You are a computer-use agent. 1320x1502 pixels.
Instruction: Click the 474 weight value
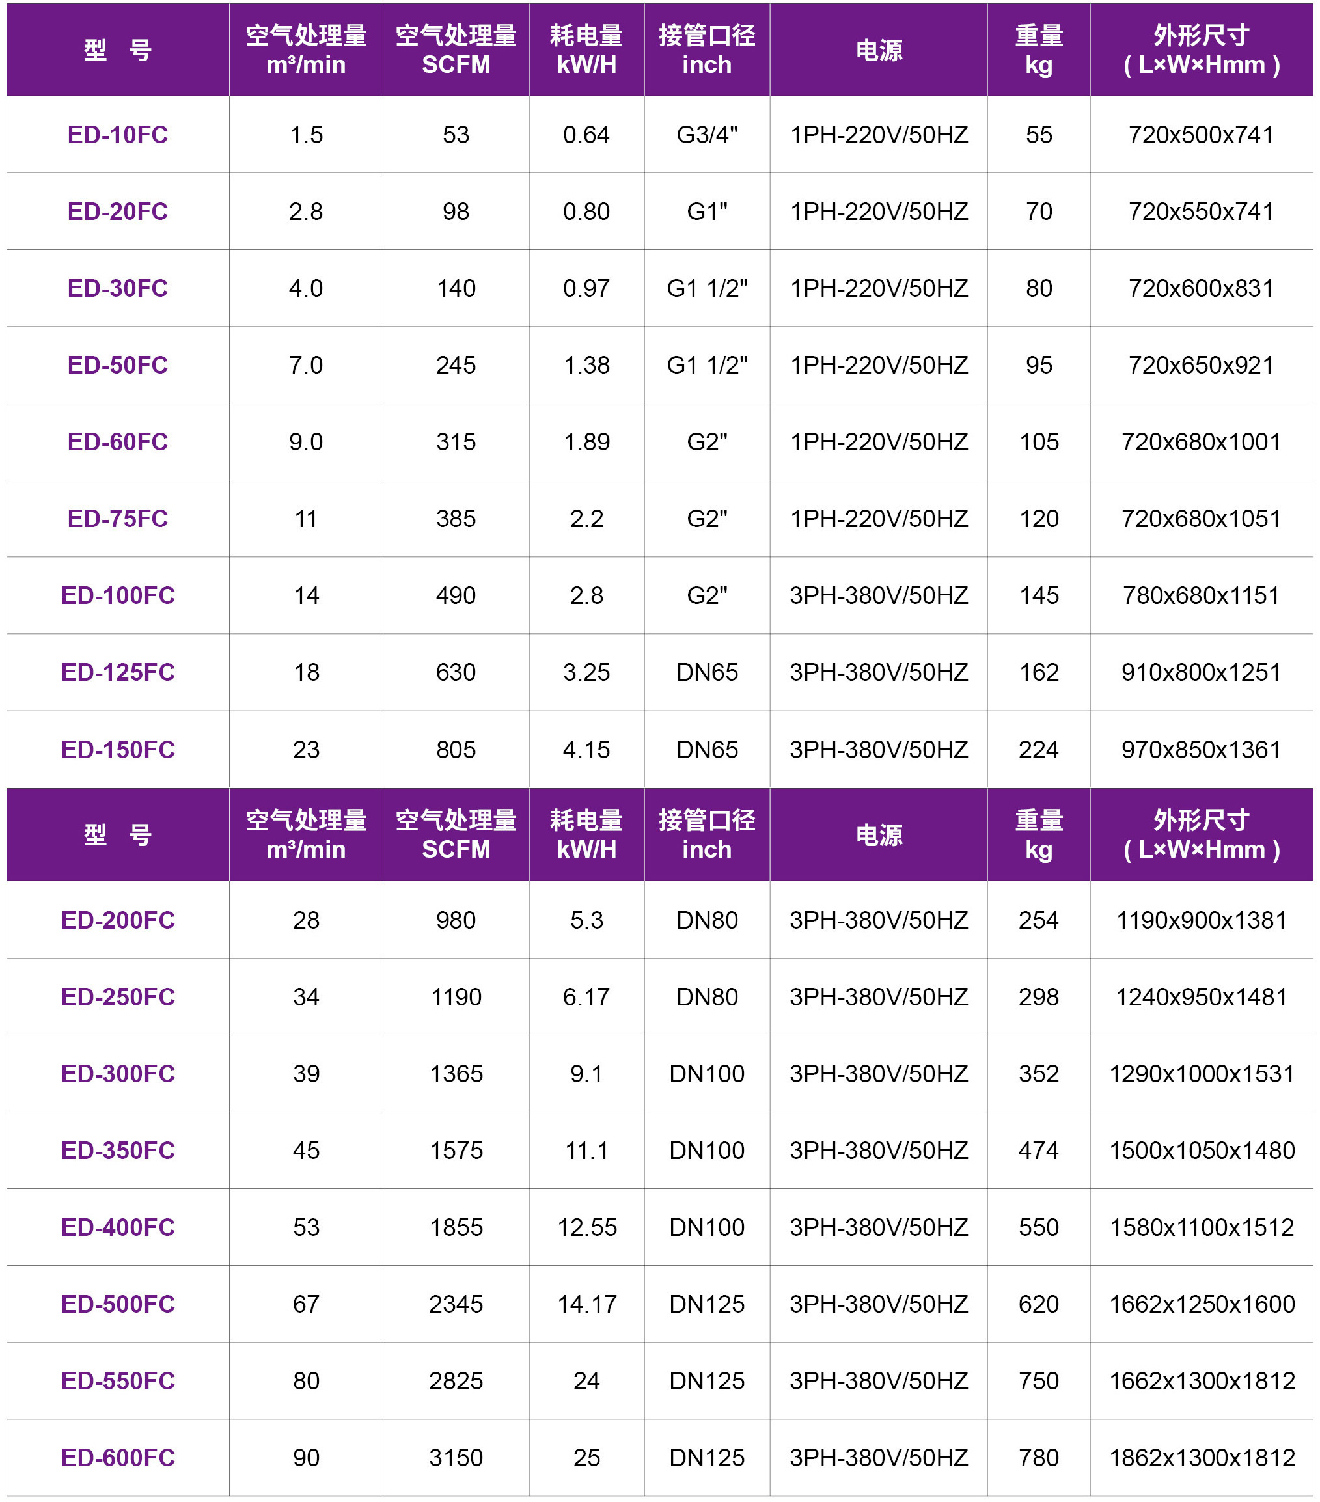pos(1038,1150)
